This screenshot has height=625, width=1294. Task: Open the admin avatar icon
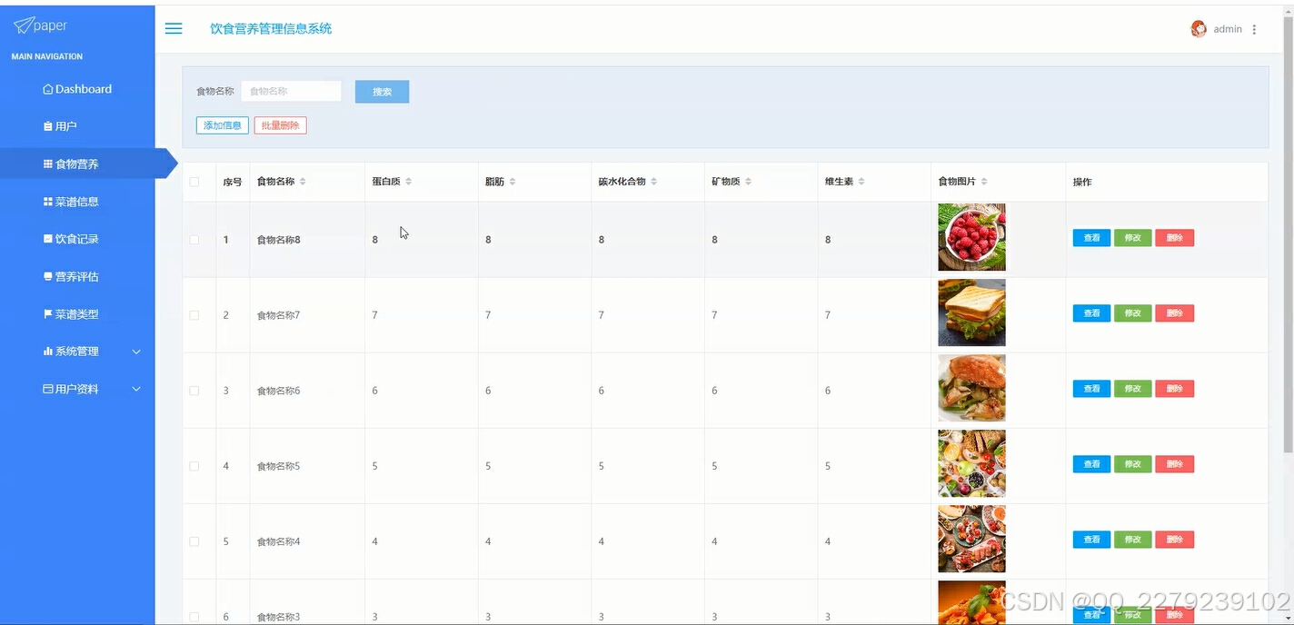[x=1198, y=28]
